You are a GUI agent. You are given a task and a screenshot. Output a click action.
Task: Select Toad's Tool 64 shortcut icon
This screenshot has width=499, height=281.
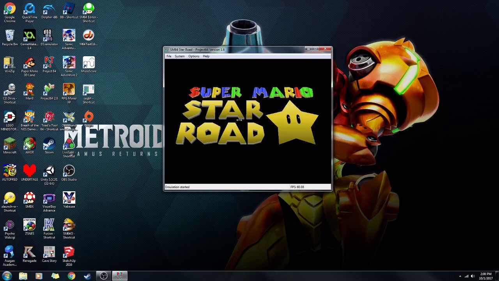click(x=49, y=121)
